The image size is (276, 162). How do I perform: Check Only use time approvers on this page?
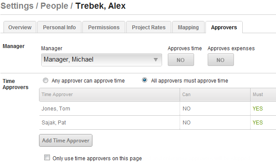pos(47,158)
